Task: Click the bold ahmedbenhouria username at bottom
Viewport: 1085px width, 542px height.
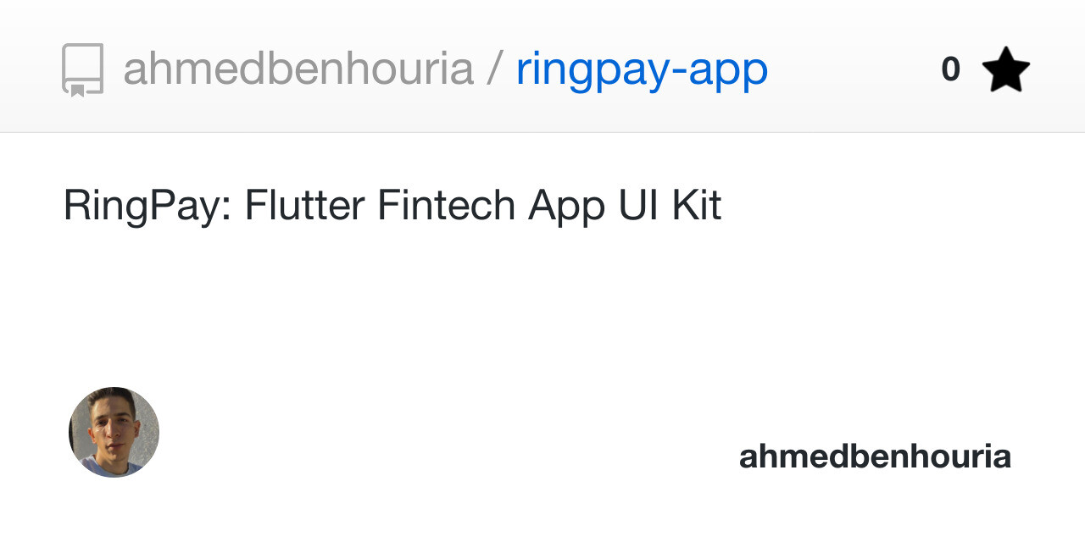Action: tap(875, 456)
